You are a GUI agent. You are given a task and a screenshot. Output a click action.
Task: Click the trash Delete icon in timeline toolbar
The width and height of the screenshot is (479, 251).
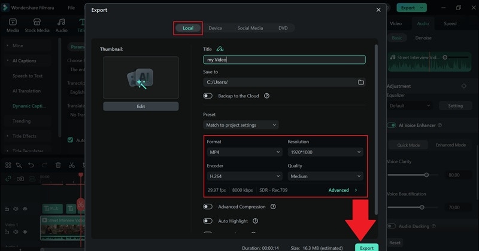point(58,165)
